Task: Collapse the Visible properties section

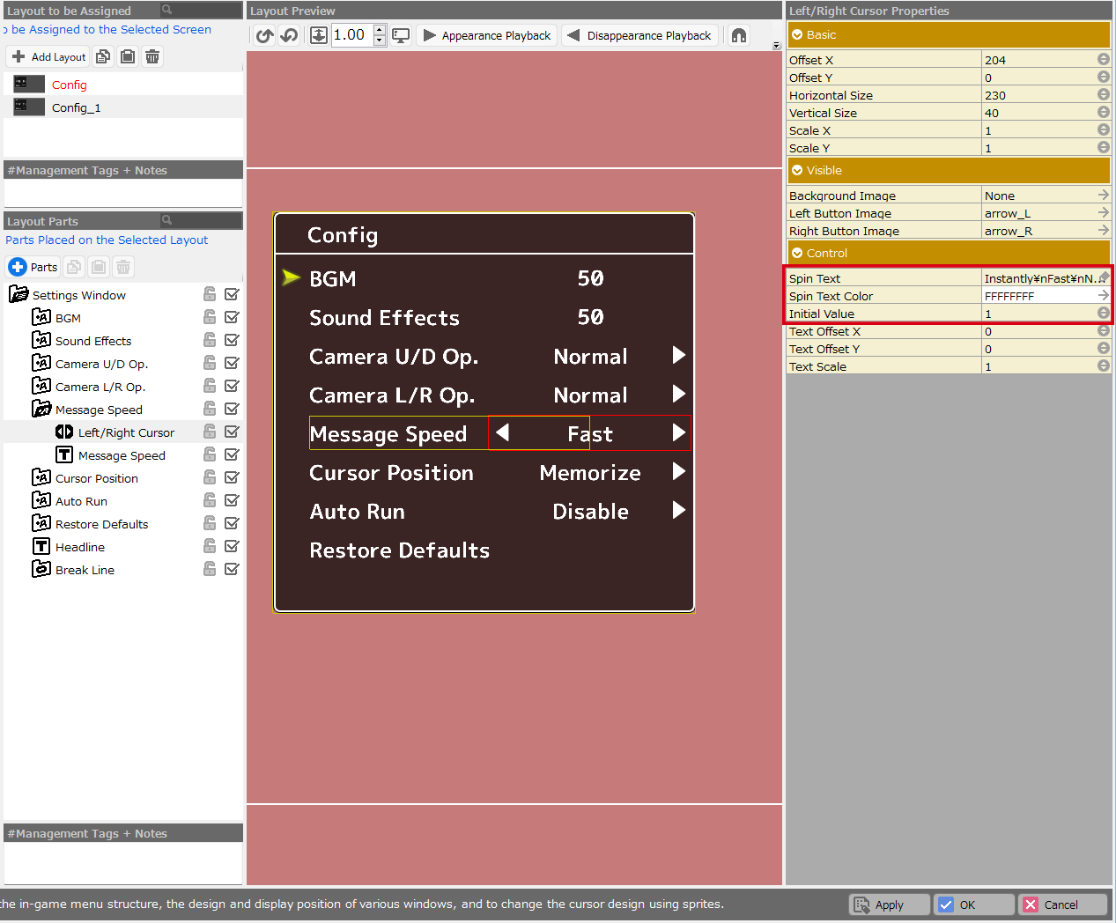Action: tap(797, 171)
